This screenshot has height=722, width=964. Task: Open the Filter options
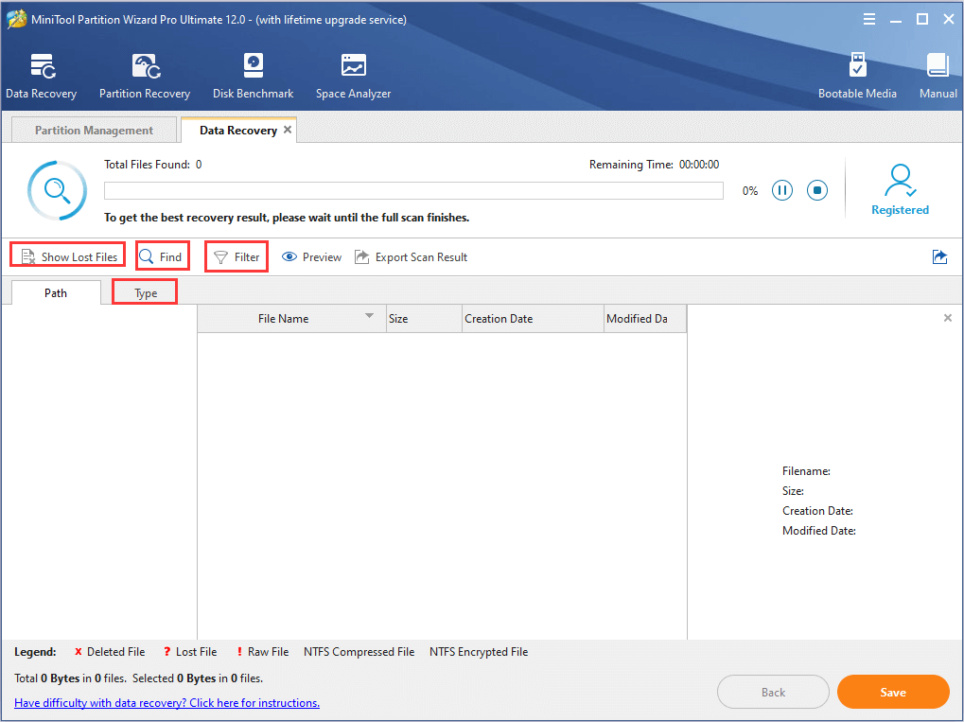237,257
